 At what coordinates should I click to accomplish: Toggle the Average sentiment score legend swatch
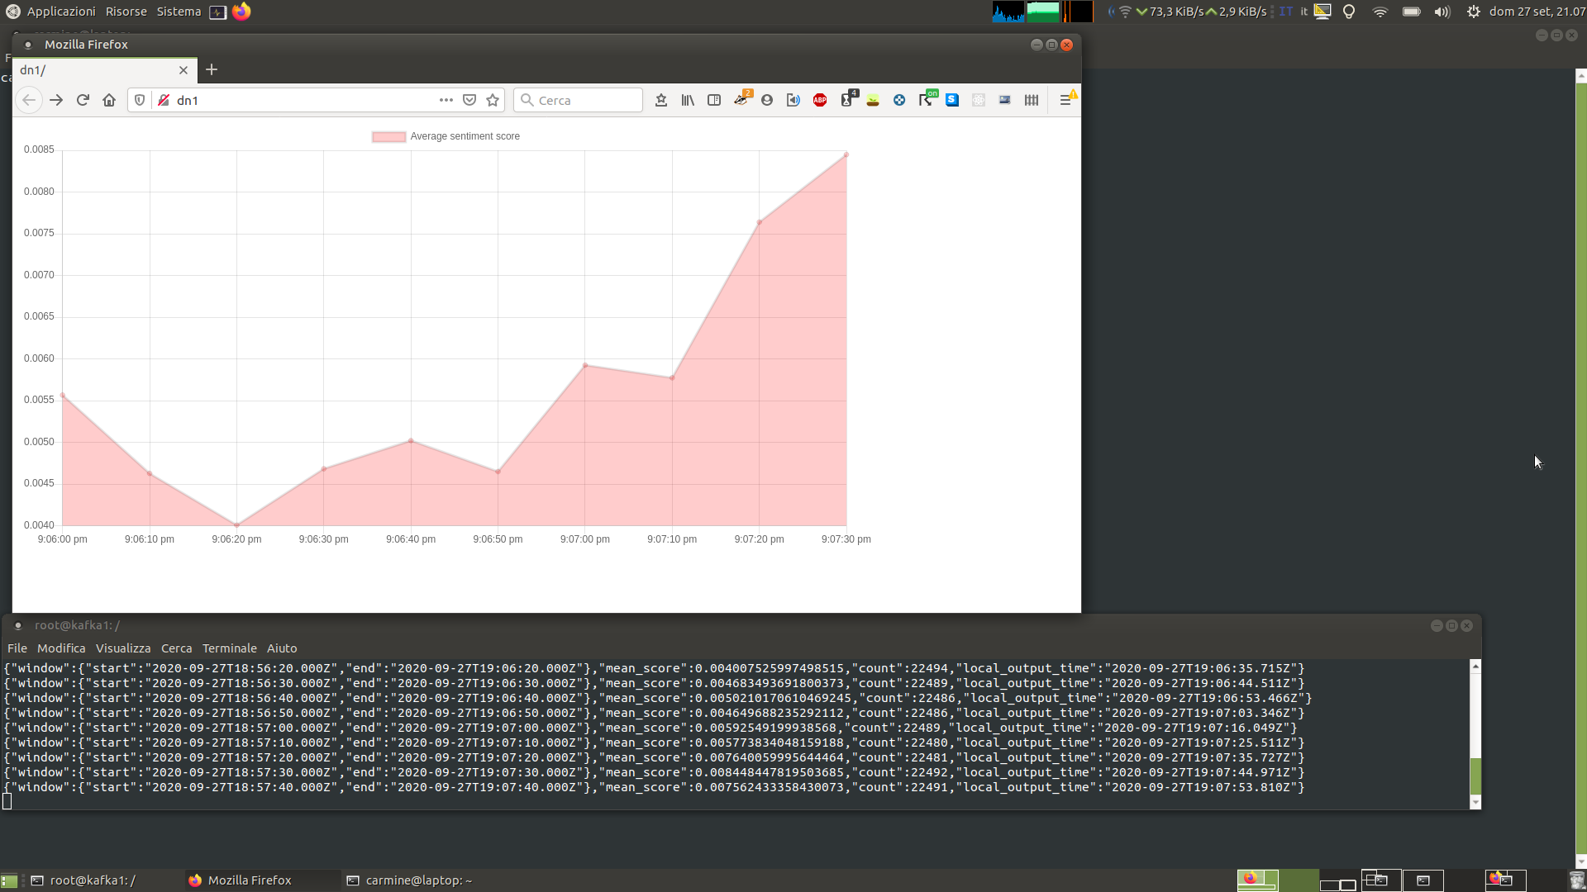(x=388, y=136)
